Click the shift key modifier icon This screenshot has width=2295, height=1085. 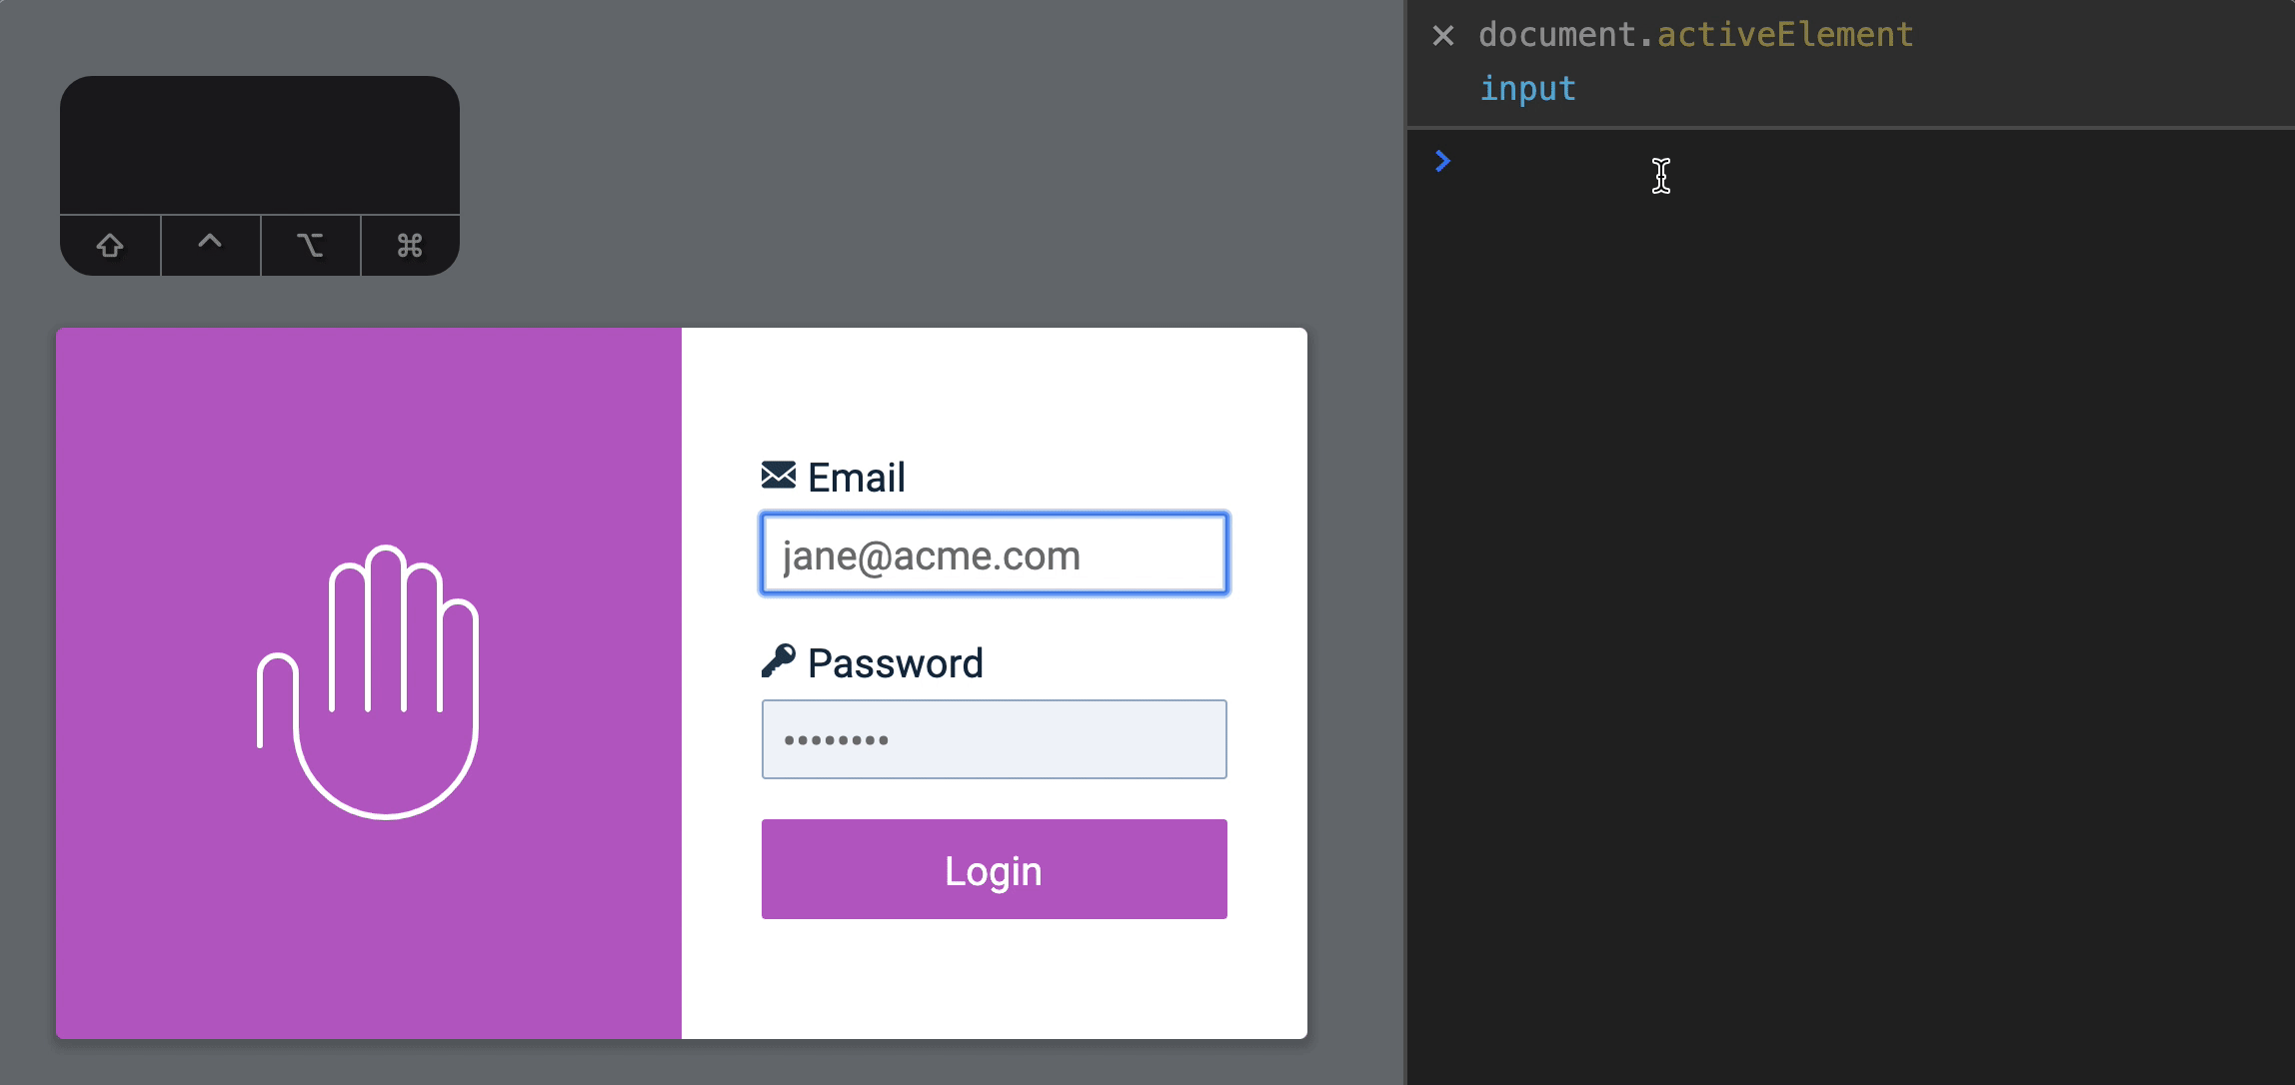click(110, 245)
